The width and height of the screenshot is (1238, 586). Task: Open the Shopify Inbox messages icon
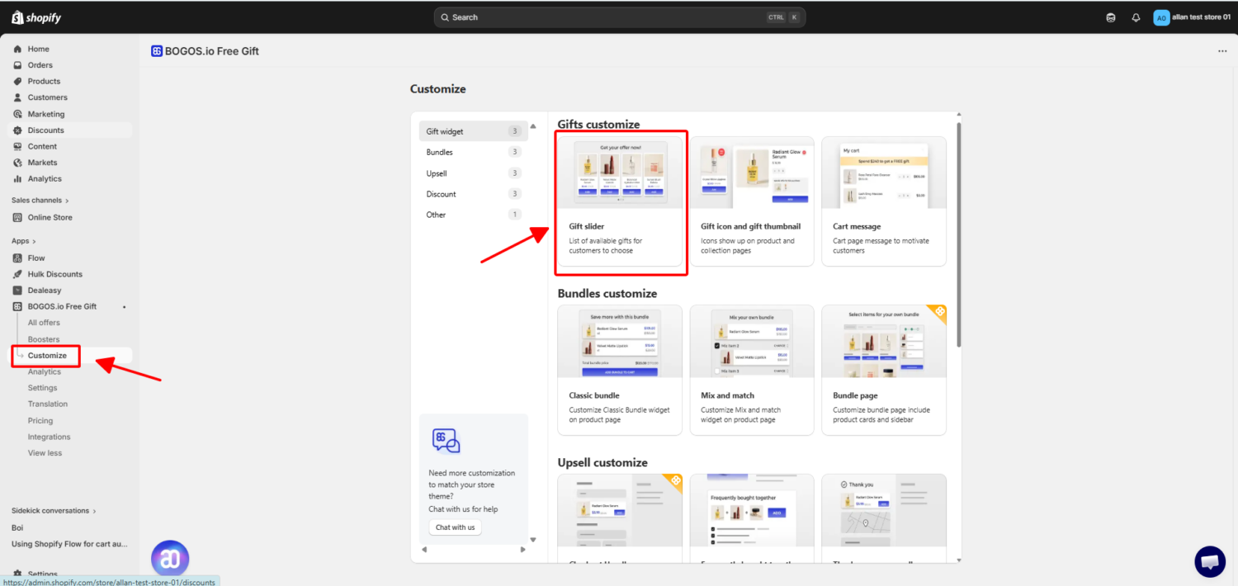(x=1111, y=17)
